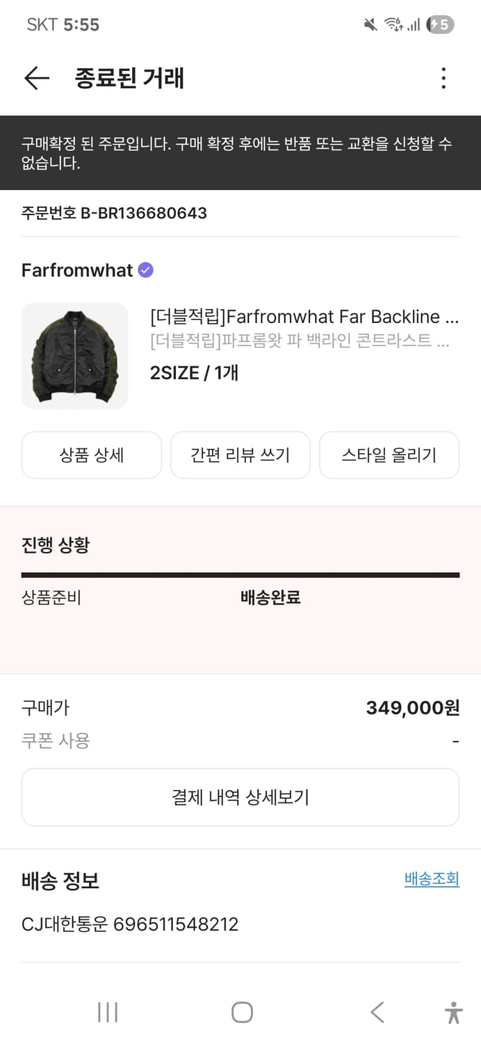Tap the Farfromwhat brand name

coord(76,270)
